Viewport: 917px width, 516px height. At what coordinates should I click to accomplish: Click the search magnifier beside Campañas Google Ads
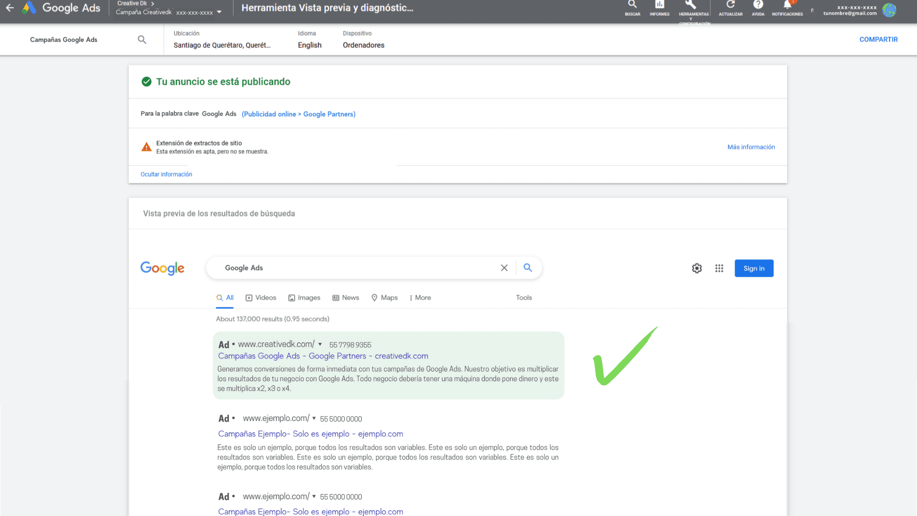click(x=142, y=40)
